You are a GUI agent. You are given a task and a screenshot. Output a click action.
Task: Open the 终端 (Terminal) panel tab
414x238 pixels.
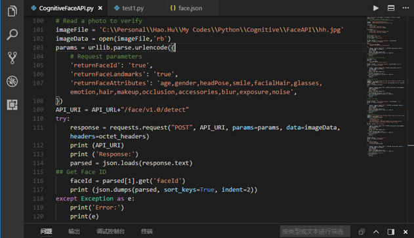click(147, 231)
